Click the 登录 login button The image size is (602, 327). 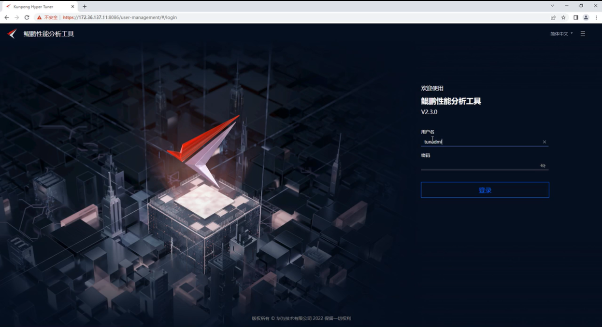pyautogui.click(x=485, y=190)
